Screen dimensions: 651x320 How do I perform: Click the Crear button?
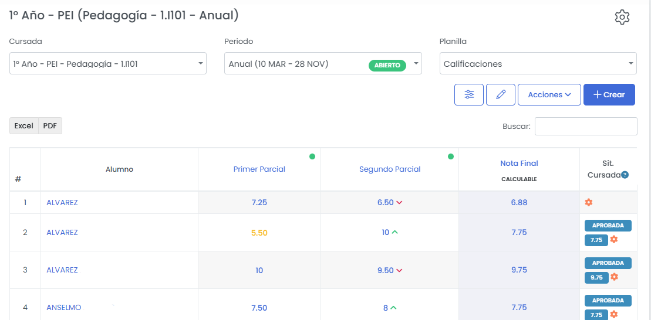pyautogui.click(x=609, y=94)
